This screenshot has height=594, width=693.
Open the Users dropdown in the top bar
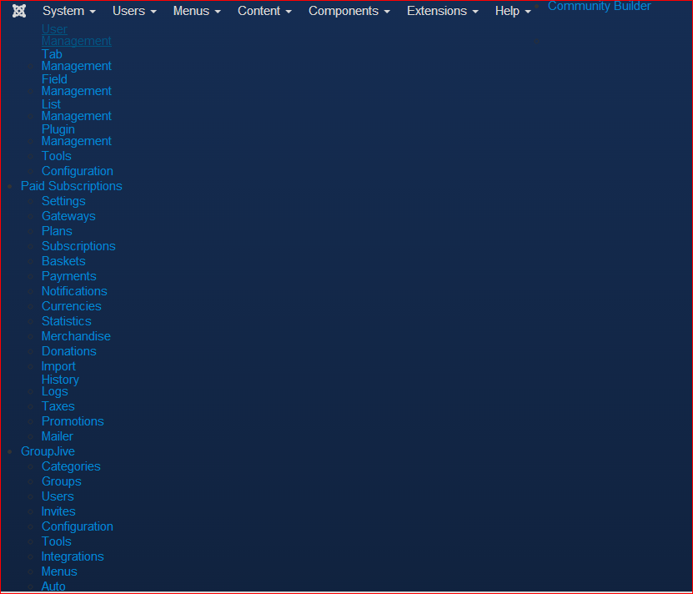pos(134,11)
